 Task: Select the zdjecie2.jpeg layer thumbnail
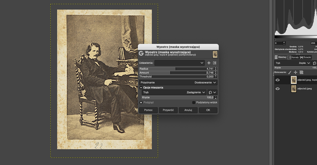[294, 89]
